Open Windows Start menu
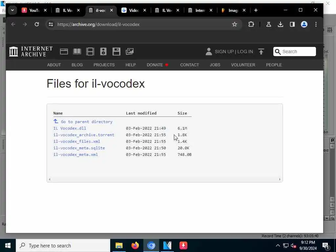The height and width of the screenshot is (252, 336). [8, 245]
